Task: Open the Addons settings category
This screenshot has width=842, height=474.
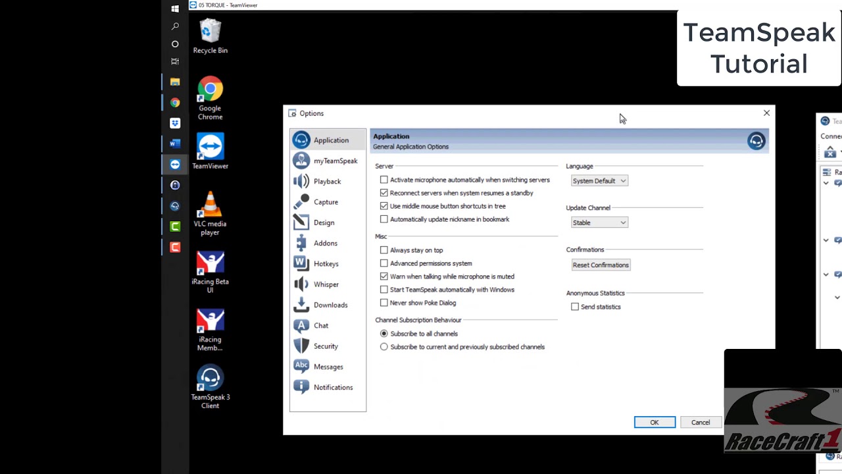Action: [x=328, y=243]
